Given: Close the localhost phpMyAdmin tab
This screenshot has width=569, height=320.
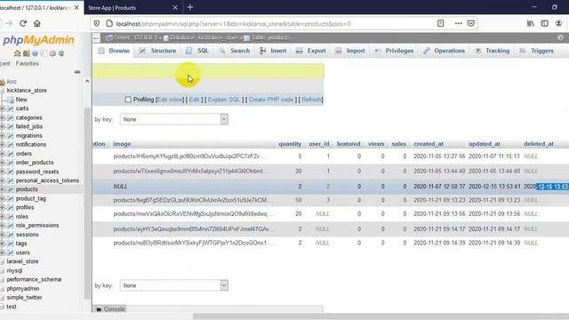Looking at the screenshot, I should click(76, 8).
